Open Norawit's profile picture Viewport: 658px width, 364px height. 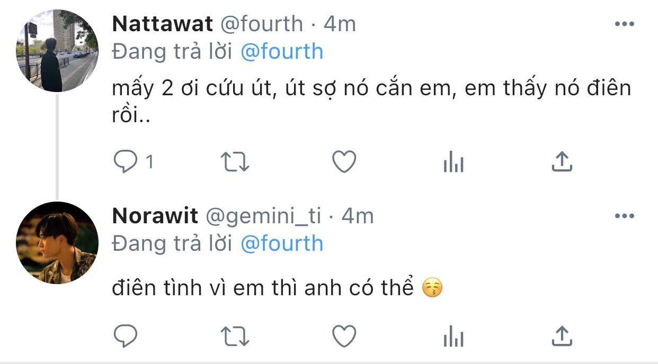click(57, 243)
